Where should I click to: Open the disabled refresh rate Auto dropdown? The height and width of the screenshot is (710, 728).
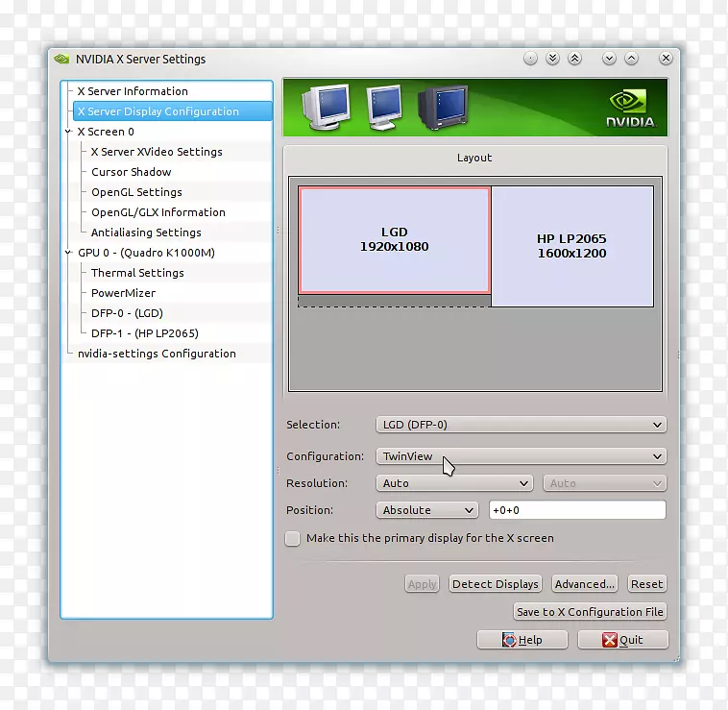(x=604, y=483)
